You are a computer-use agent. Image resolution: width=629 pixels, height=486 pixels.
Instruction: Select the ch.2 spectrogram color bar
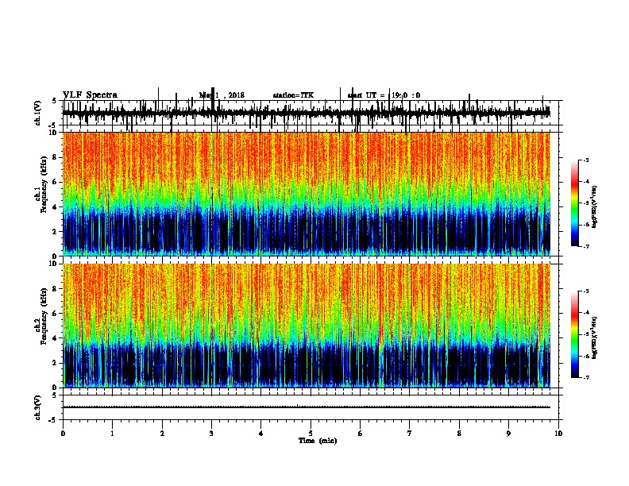(x=574, y=334)
